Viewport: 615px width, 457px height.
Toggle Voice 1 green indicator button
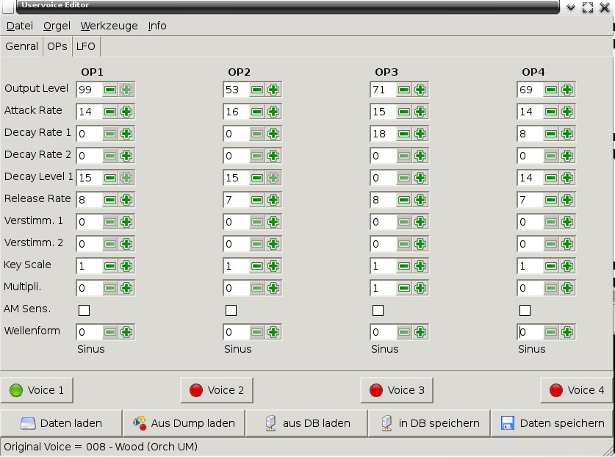pyautogui.click(x=37, y=390)
